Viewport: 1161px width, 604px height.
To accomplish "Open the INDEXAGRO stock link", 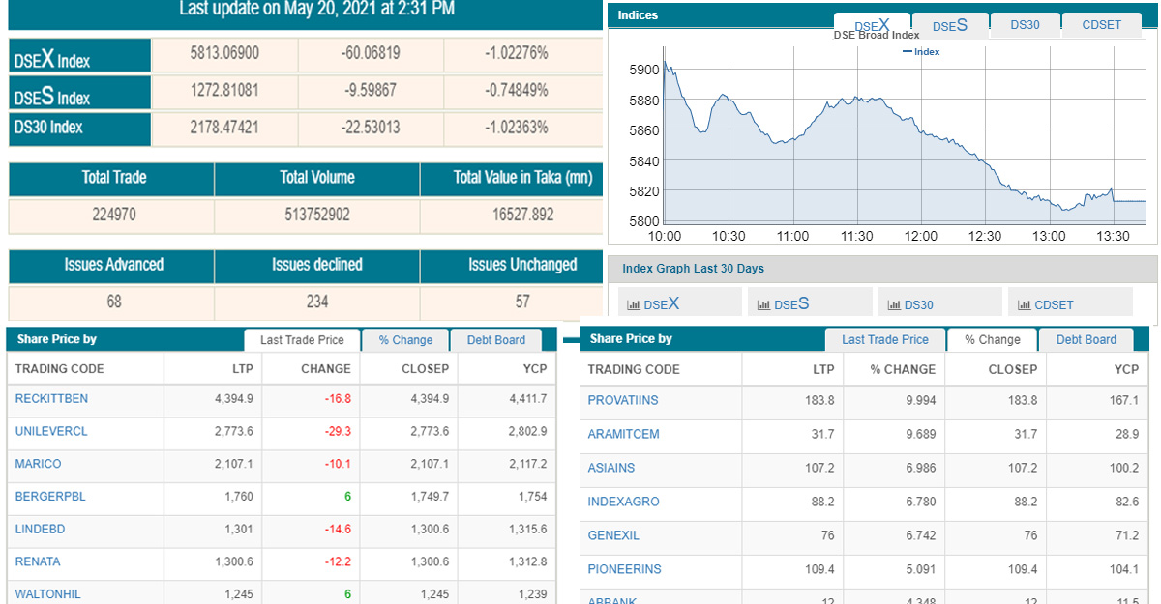I will coord(623,502).
